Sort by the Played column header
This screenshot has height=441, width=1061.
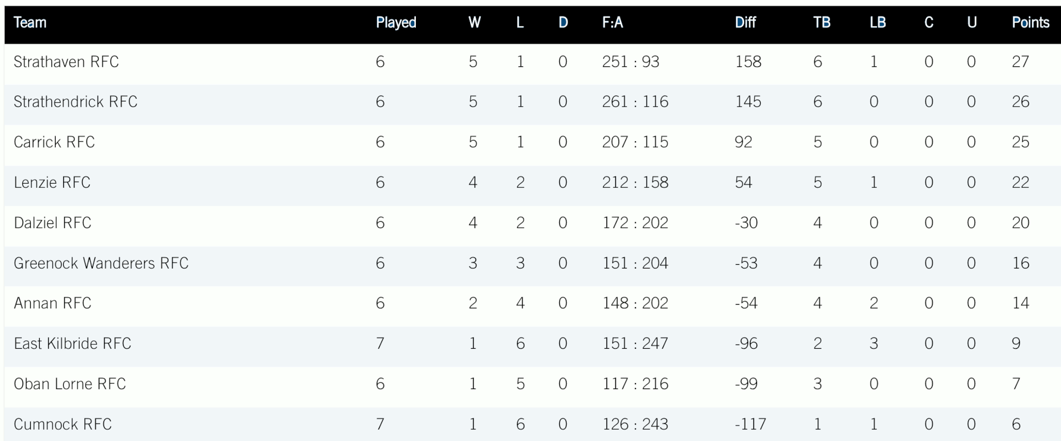[x=396, y=22]
